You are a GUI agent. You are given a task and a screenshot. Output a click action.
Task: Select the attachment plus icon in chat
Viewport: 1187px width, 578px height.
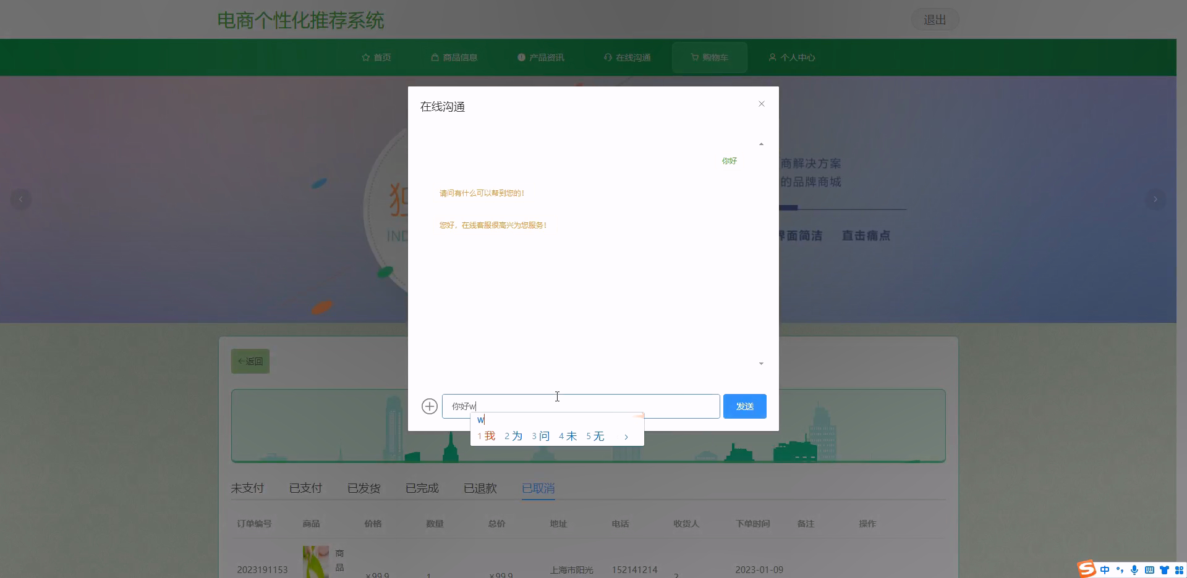[x=430, y=406]
